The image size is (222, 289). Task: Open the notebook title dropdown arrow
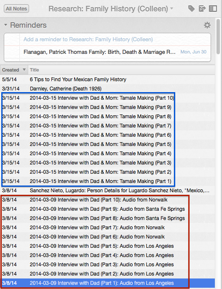click(171, 8)
